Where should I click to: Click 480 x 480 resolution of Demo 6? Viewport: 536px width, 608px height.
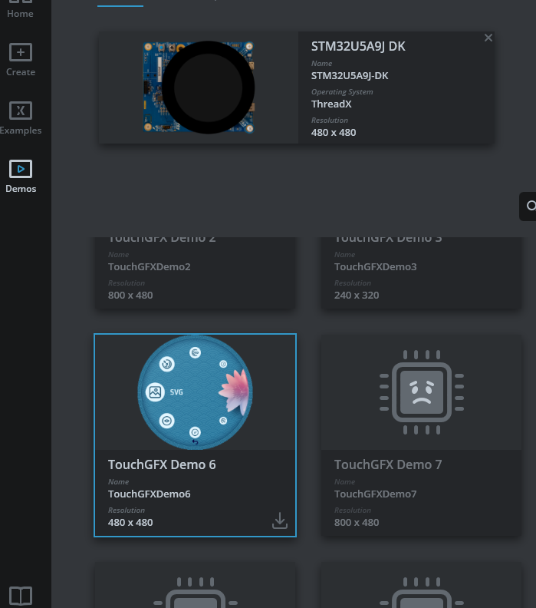[x=130, y=522]
